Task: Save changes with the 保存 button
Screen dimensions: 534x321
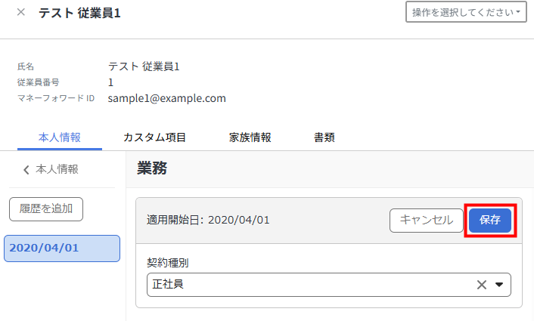Action: 490,220
